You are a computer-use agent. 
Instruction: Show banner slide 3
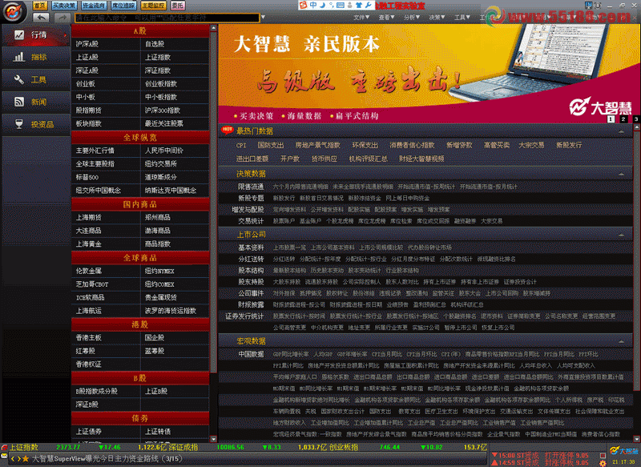(636, 119)
